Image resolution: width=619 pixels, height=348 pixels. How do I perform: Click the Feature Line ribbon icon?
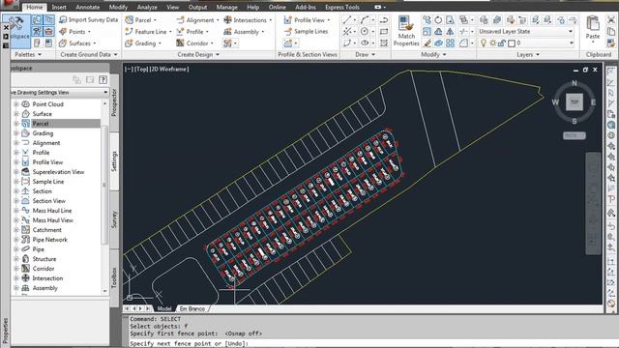129,32
